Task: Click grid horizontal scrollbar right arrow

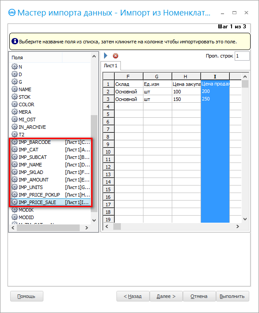Action: click(238, 226)
